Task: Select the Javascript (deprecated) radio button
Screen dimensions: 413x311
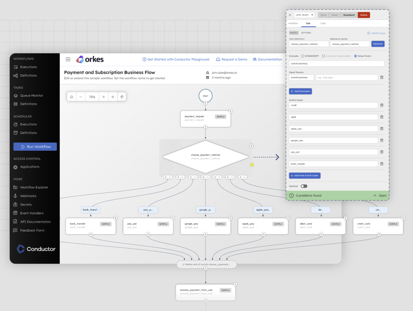Action: click(323, 56)
